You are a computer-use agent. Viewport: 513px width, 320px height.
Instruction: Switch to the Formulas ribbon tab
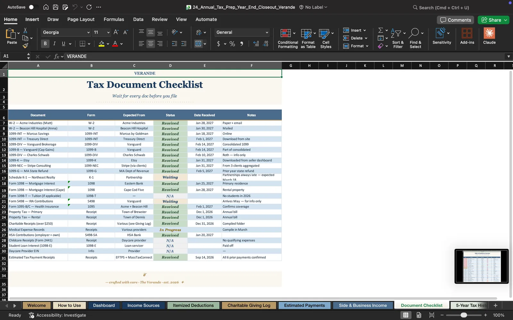click(x=114, y=20)
